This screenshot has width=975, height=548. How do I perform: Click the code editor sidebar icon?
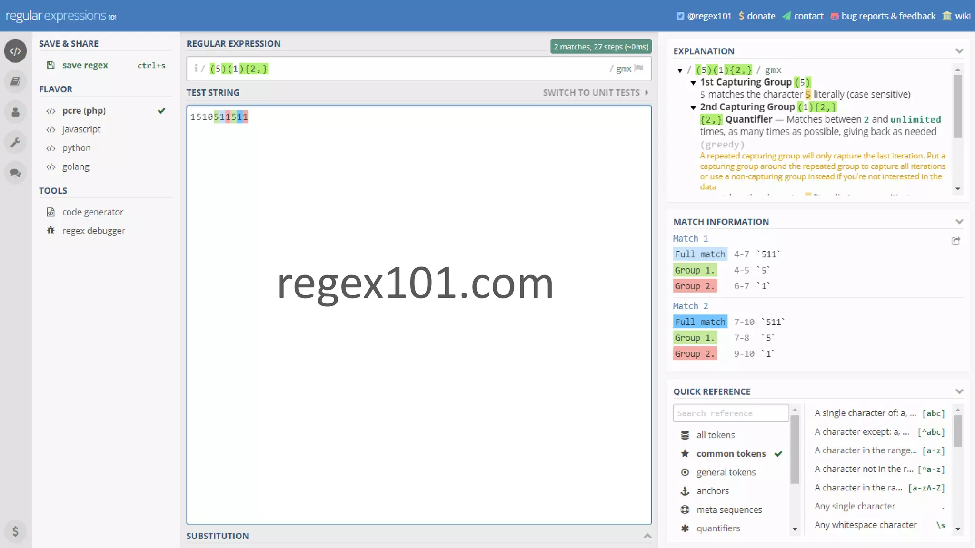(15, 51)
